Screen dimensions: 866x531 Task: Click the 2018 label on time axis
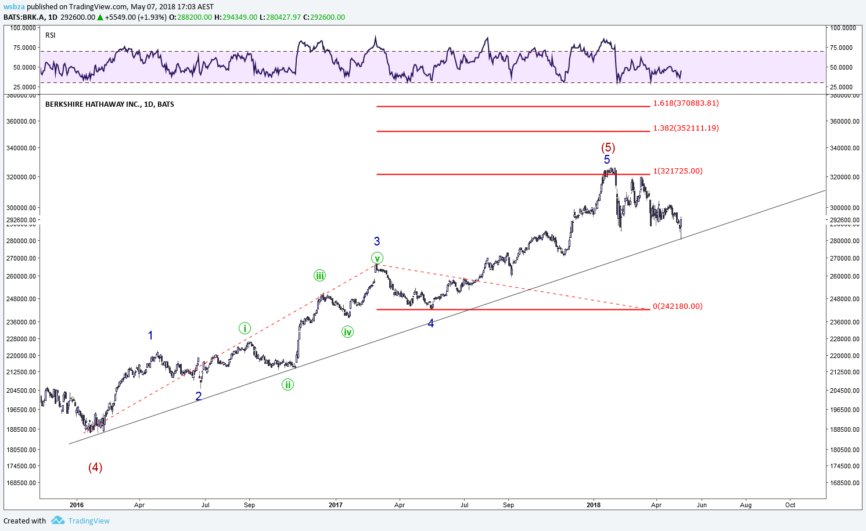(x=594, y=505)
